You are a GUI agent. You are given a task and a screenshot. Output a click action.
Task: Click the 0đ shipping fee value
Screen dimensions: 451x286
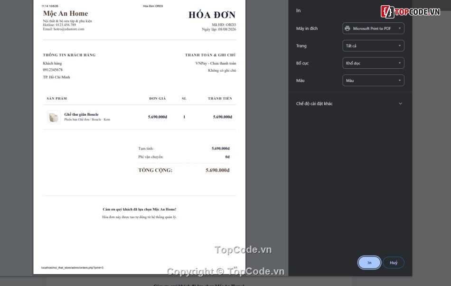pyautogui.click(x=227, y=157)
